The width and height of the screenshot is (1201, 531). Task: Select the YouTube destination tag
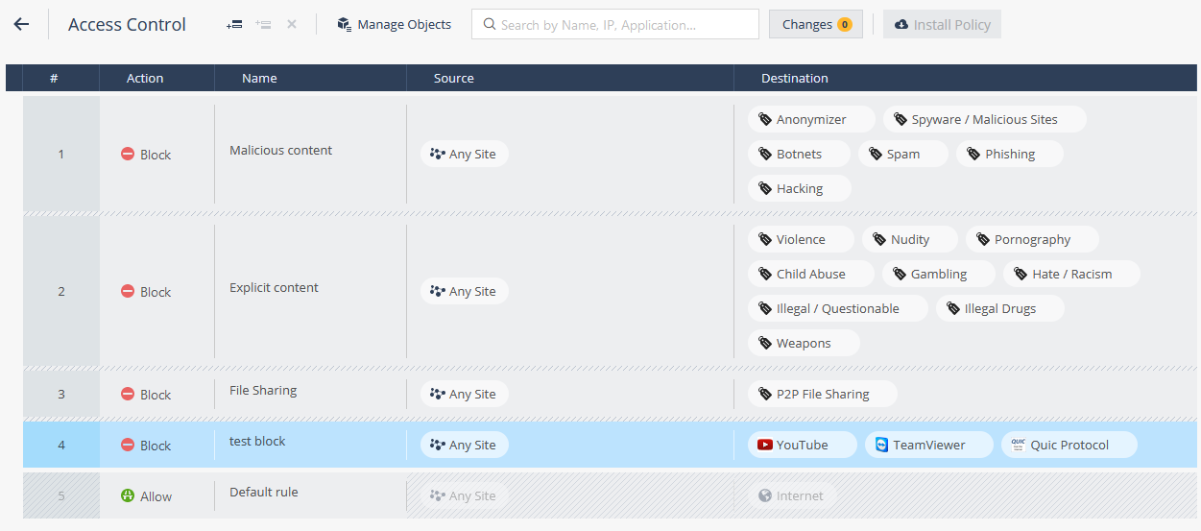click(x=802, y=445)
